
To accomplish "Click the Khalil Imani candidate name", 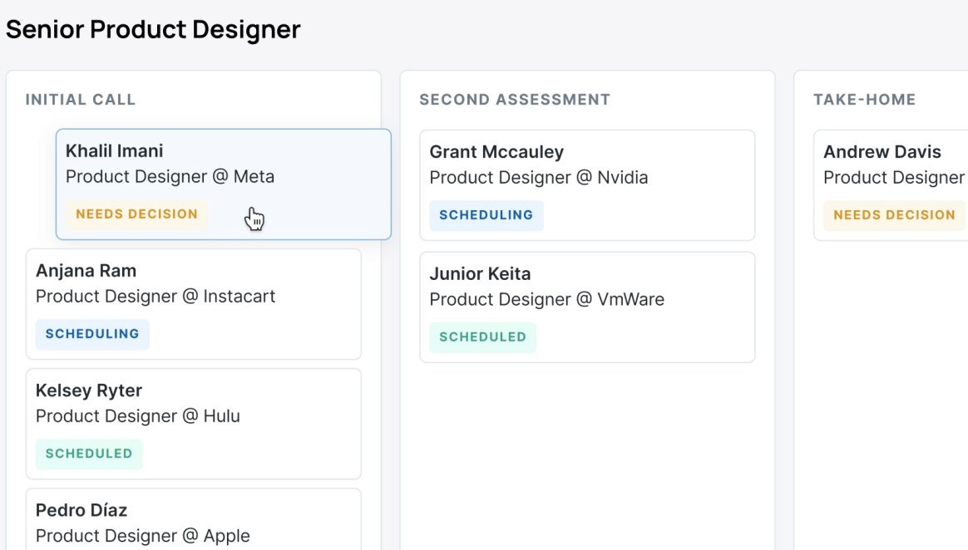I will (x=114, y=151).
